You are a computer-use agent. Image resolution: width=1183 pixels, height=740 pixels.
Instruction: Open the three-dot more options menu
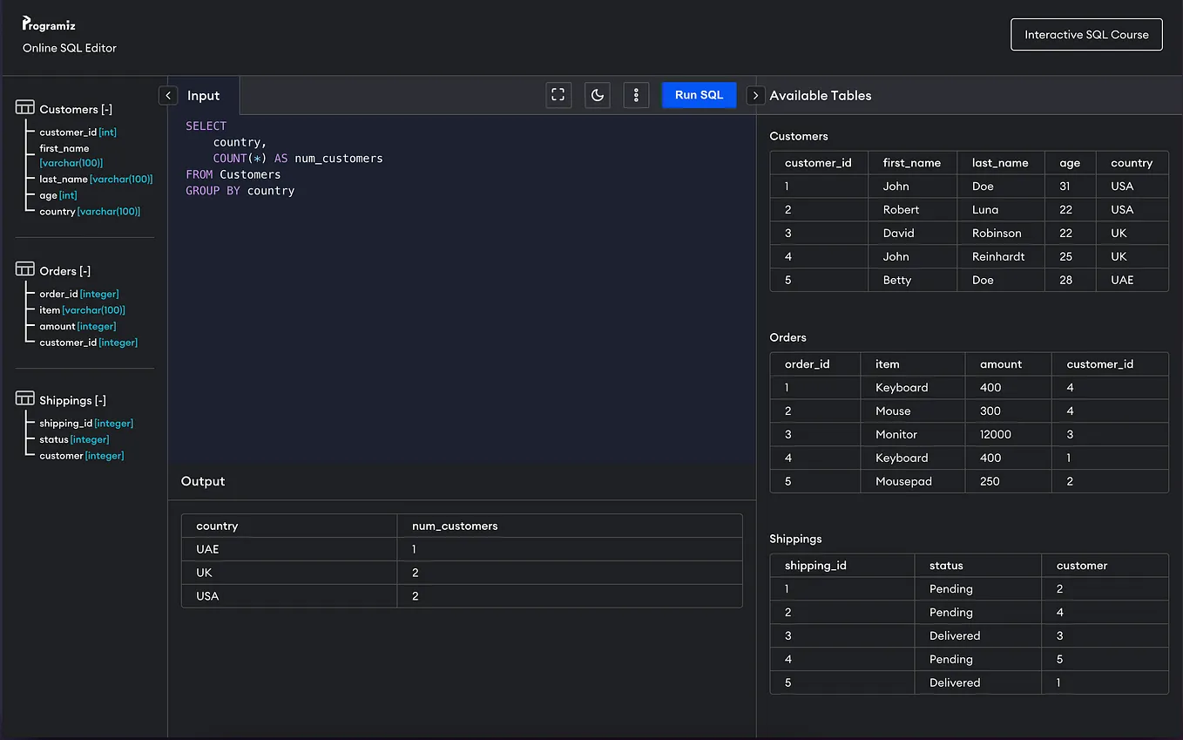click(x=637, y=95)
